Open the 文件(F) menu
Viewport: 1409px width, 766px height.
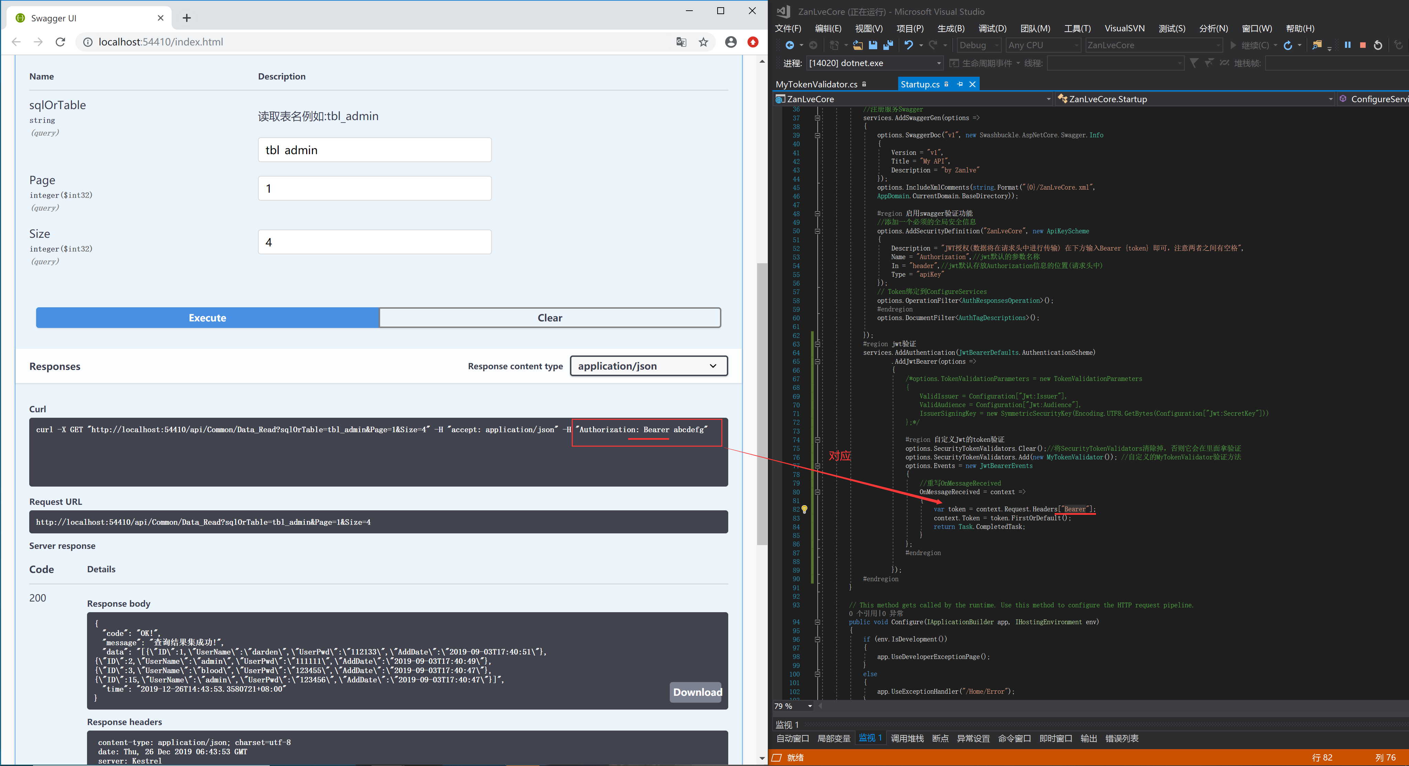(788, 29)
